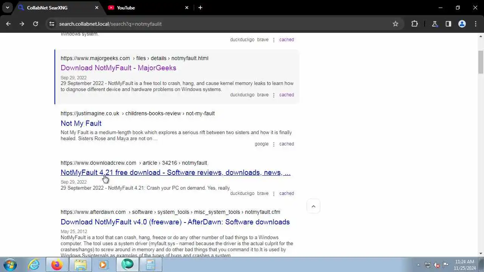
Task: Open Windows Media Player on taskbar
Action: [x=104, y=265]
